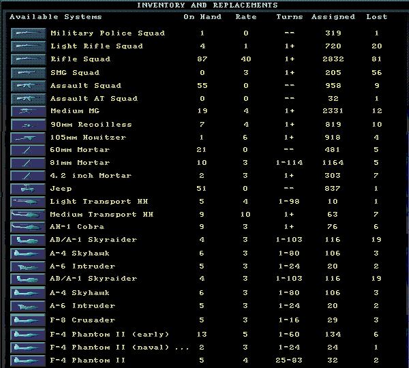Click the F-8 Crusader label
Viewport: 409px width, 368px height.
pyautogui.click(x=82, y=320)
